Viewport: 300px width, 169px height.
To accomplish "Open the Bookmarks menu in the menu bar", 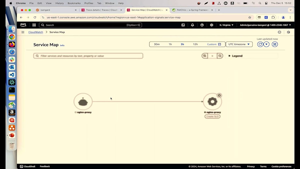I will click(74, 3).
